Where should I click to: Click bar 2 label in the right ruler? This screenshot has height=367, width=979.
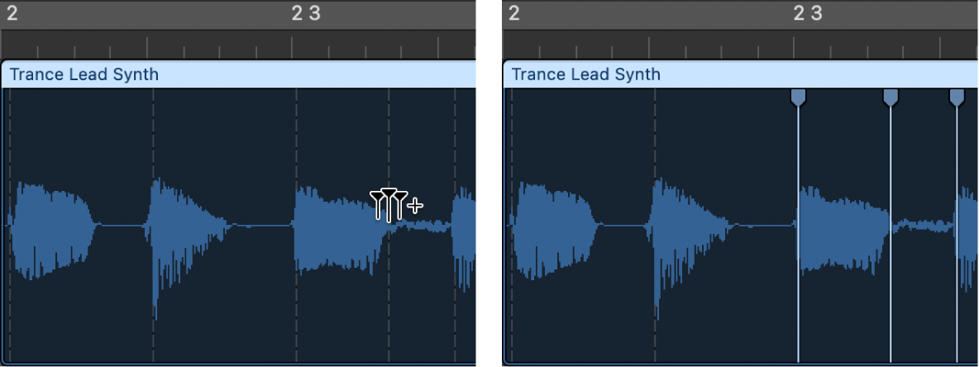point(514,13)
